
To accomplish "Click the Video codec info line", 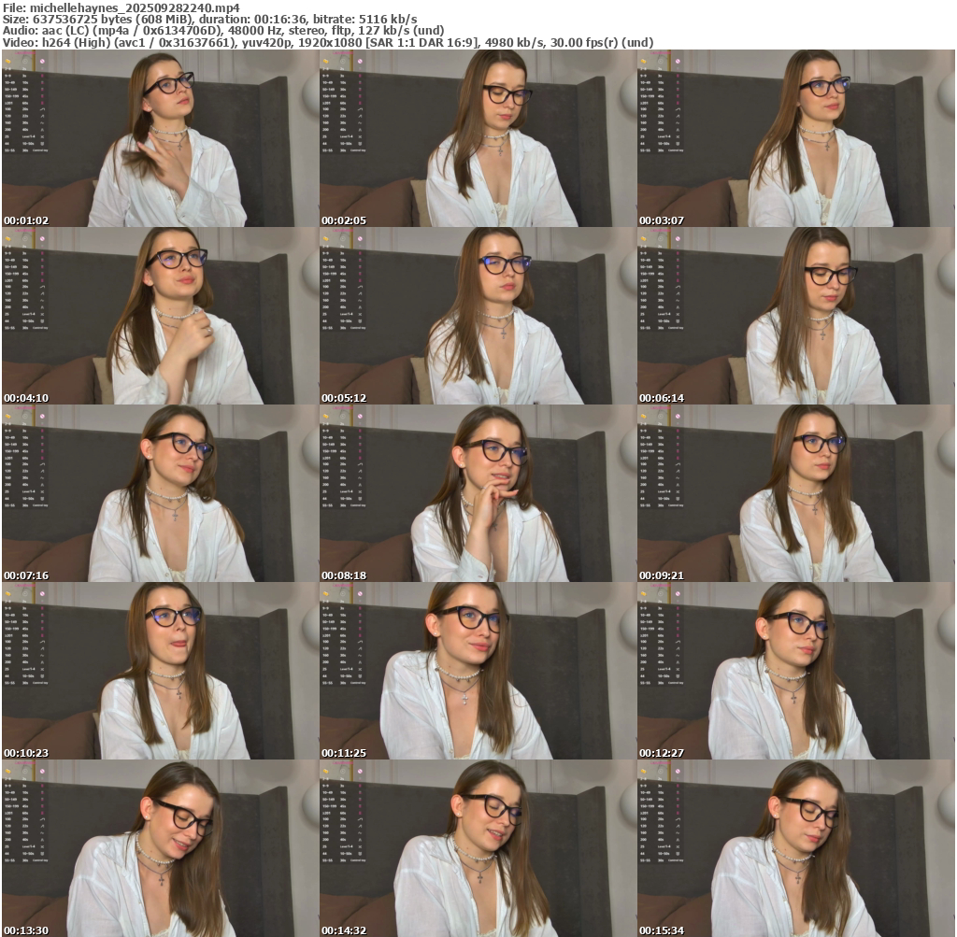I will [327, 42].
